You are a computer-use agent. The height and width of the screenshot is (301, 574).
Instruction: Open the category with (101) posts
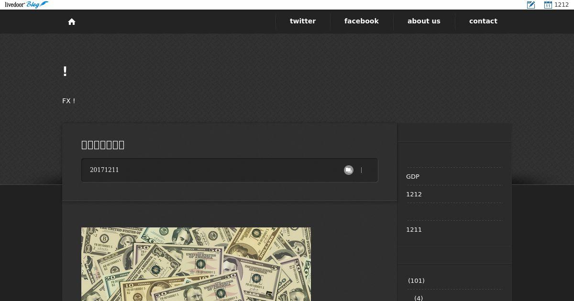tap(416, 280)
